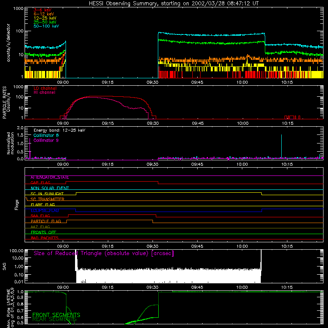
Task: Click the NON_SOLAR_EVENT flag label
Action: pos(50,188)
